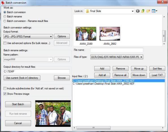Click the horizontal scrollbar of input files
The width and height of the screenshot is (168, 132).
[x=119, y=128]
